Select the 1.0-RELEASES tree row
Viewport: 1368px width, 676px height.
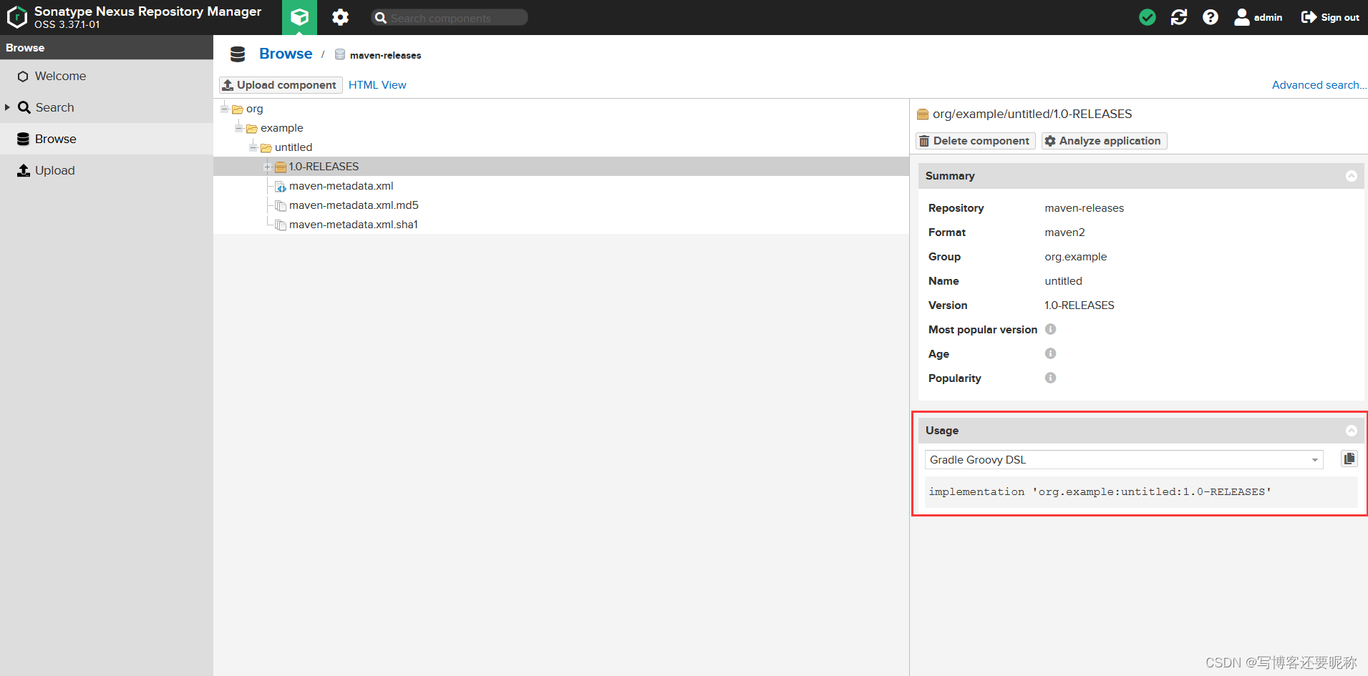(x=561, y=167)
